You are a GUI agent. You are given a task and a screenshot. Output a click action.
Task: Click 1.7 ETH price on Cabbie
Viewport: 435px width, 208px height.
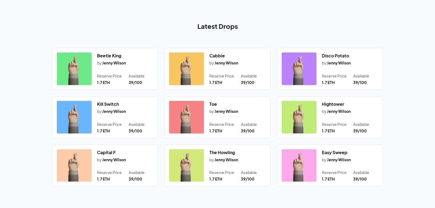216,83
